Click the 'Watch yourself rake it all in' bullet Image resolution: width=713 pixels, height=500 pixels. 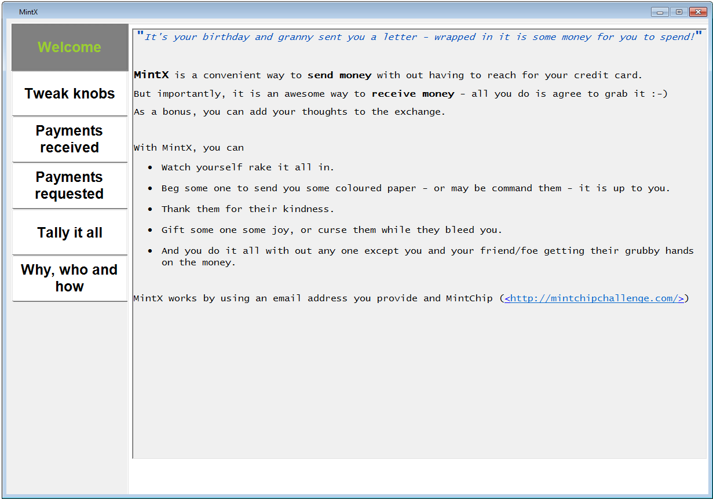tap(248, 167)
